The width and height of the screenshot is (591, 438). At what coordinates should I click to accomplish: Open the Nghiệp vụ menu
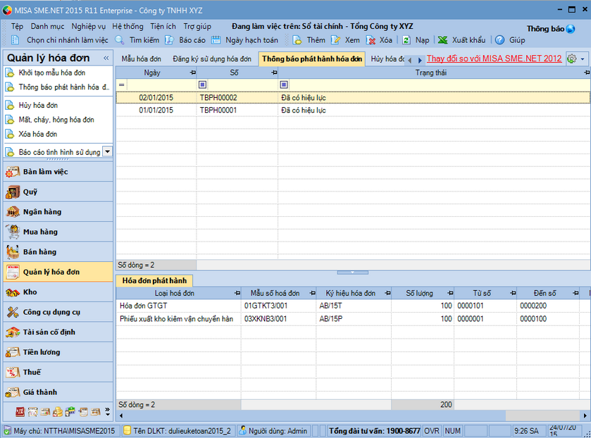[x=89, y=26]
